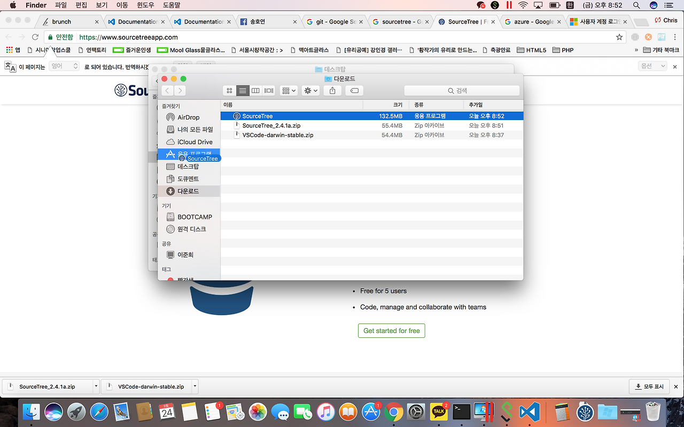Open 다운로드 in the Finder sidebar
Image resolution: width=684 pixels, height=427 pixels.
pos(189,191)
